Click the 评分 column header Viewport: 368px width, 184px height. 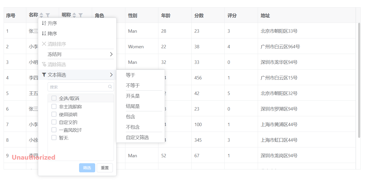coord(241,15)
